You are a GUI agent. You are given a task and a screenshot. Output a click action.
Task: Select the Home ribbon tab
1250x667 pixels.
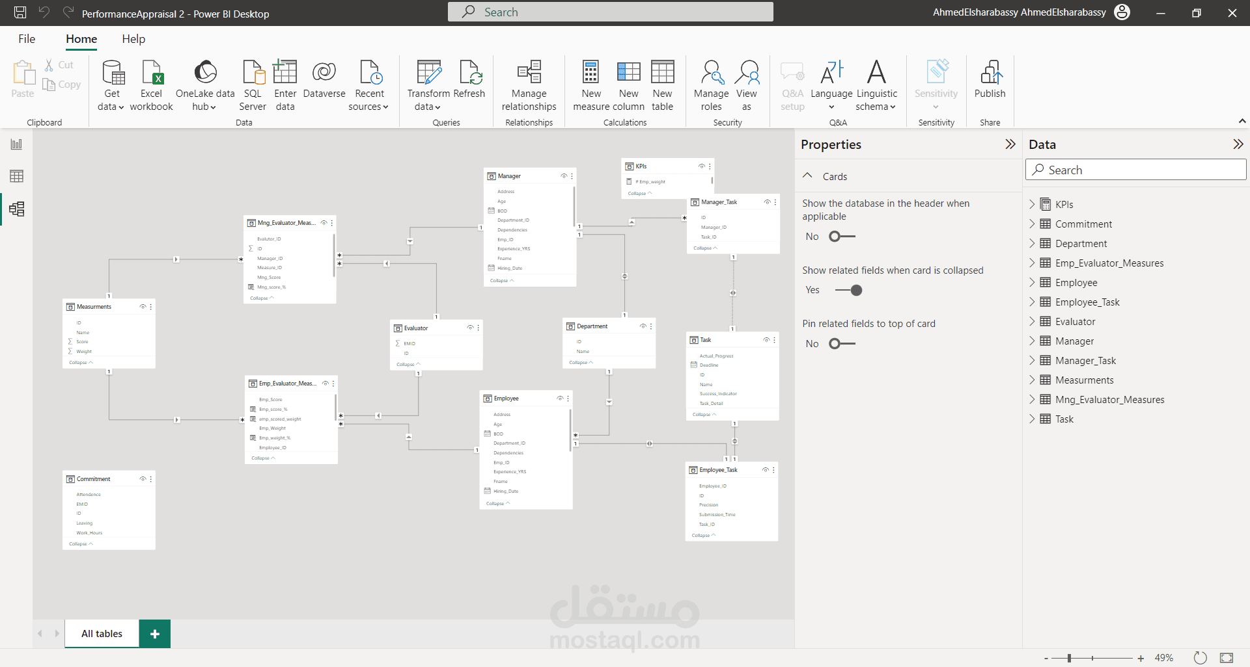tap(81, 39)
